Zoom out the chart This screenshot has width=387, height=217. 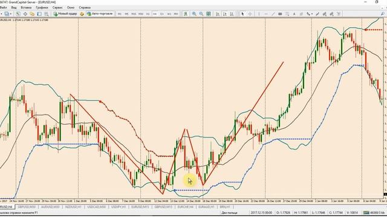pyautogui.click(x=201, y=14)
